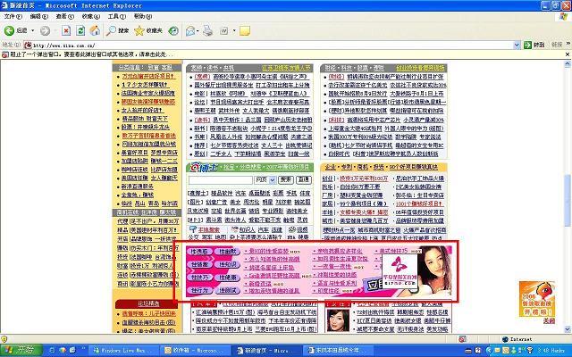The height and width of the screenshot is (357, 572).
Task: Open the 帮助(H) menu
Action: point(143,16)
